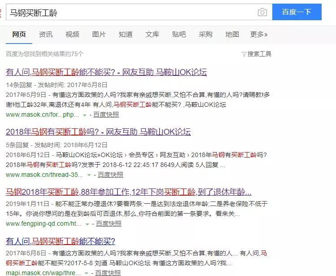Open 百度快照 for the masok.cn/for result
Screen dimensions: 336x276
click(106, 115)
